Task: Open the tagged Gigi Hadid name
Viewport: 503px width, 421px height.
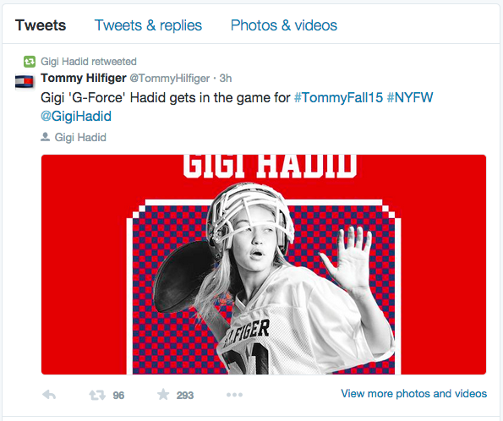Action: [80, 137]
